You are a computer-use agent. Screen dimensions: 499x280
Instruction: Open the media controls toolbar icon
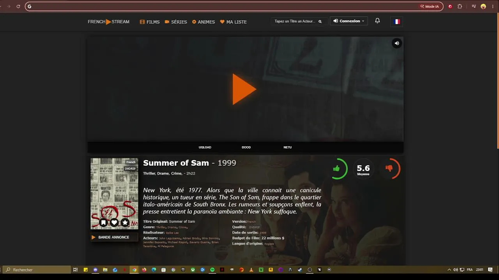tap(474, 6)
